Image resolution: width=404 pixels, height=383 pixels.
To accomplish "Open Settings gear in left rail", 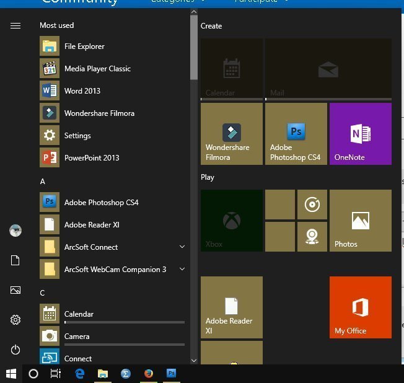I will [15, 320].
